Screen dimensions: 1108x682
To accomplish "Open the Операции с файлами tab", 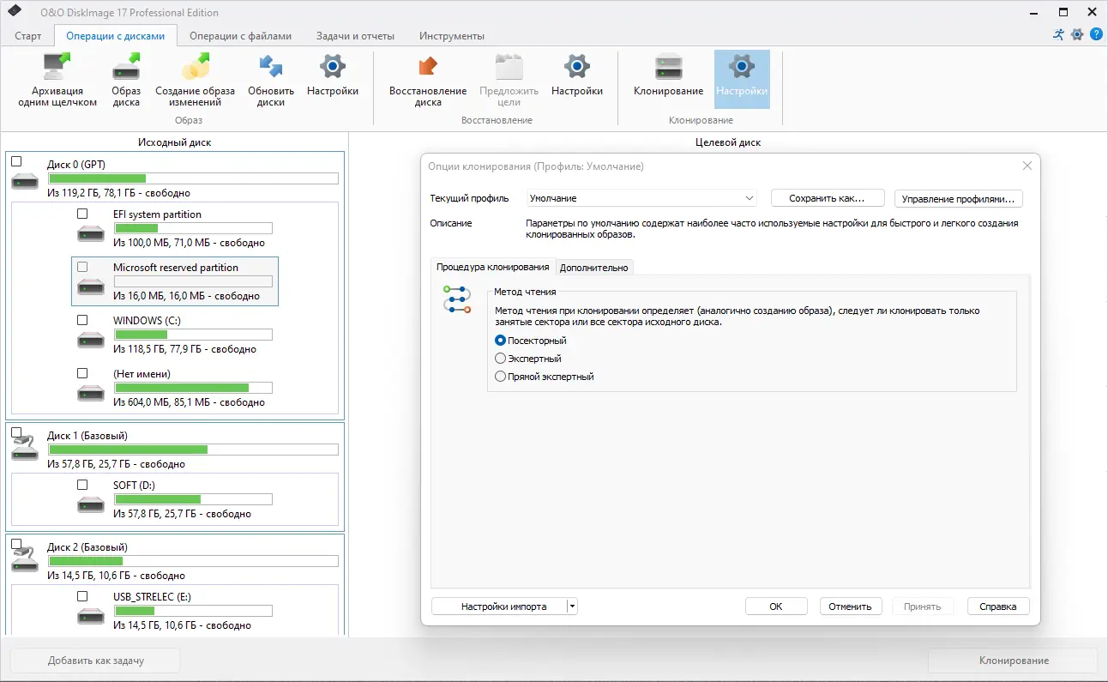I will (241, 36).
